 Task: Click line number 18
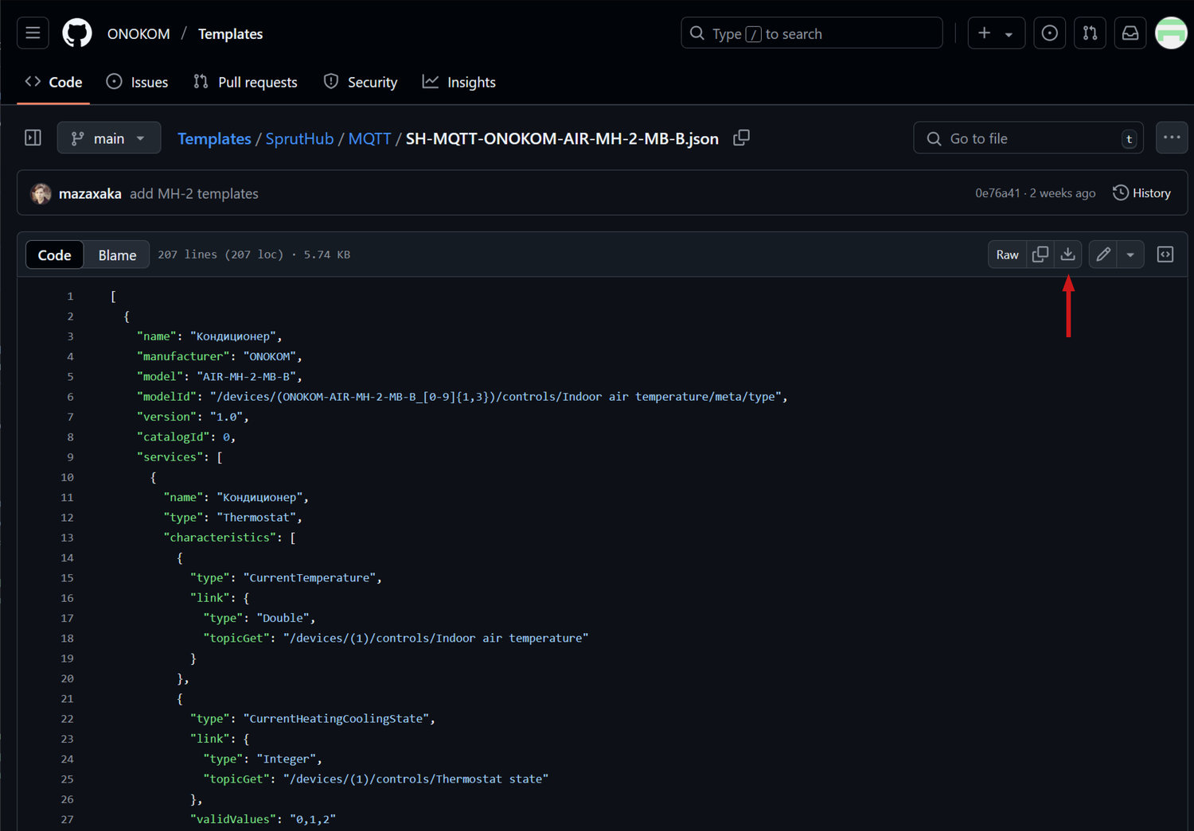(67, 638)
